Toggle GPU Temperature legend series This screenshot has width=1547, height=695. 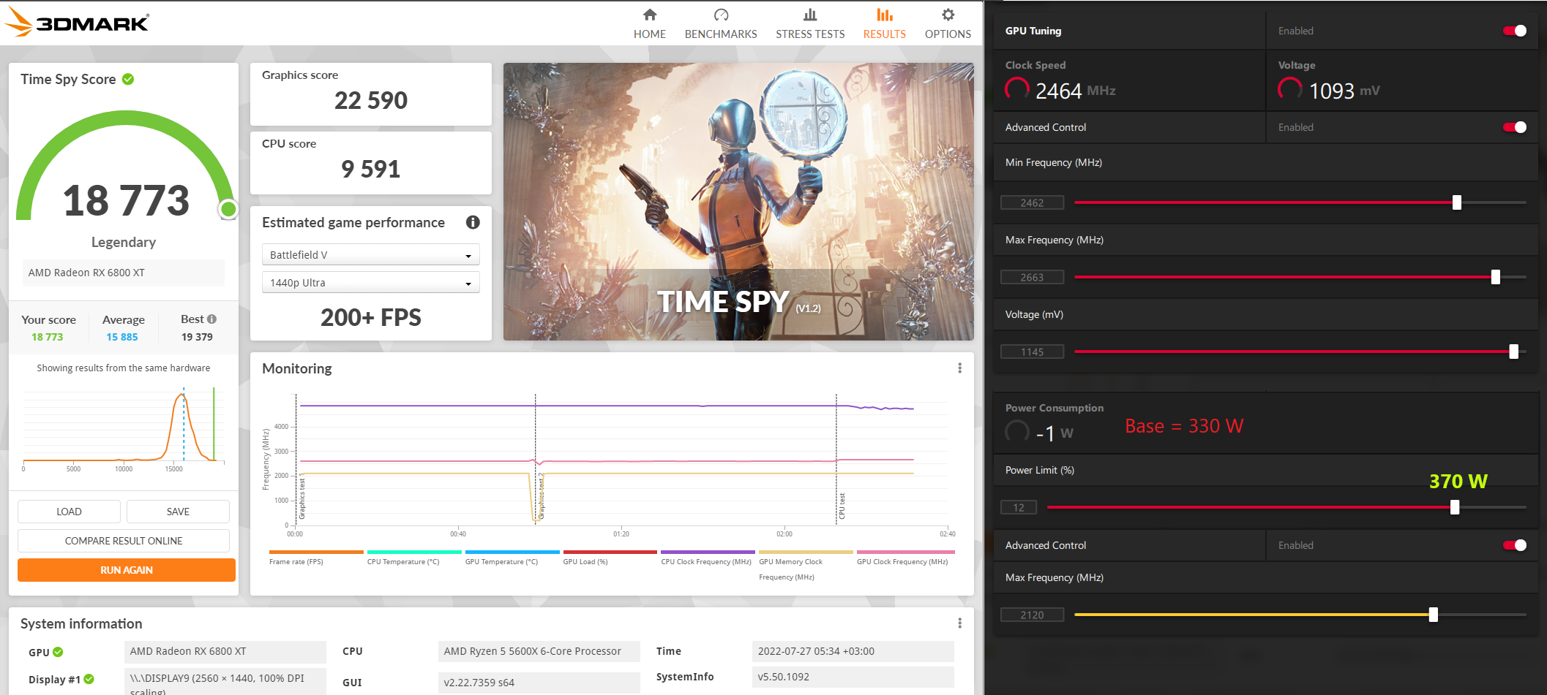(512, 558)
